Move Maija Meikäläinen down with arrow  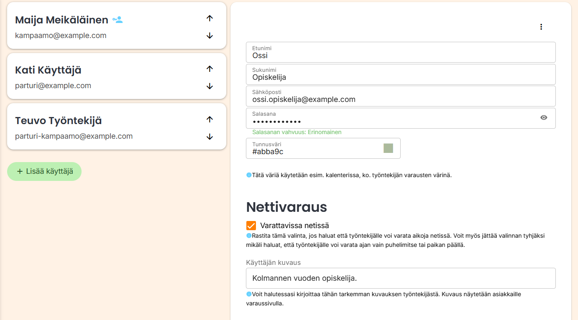pos(210,36)
